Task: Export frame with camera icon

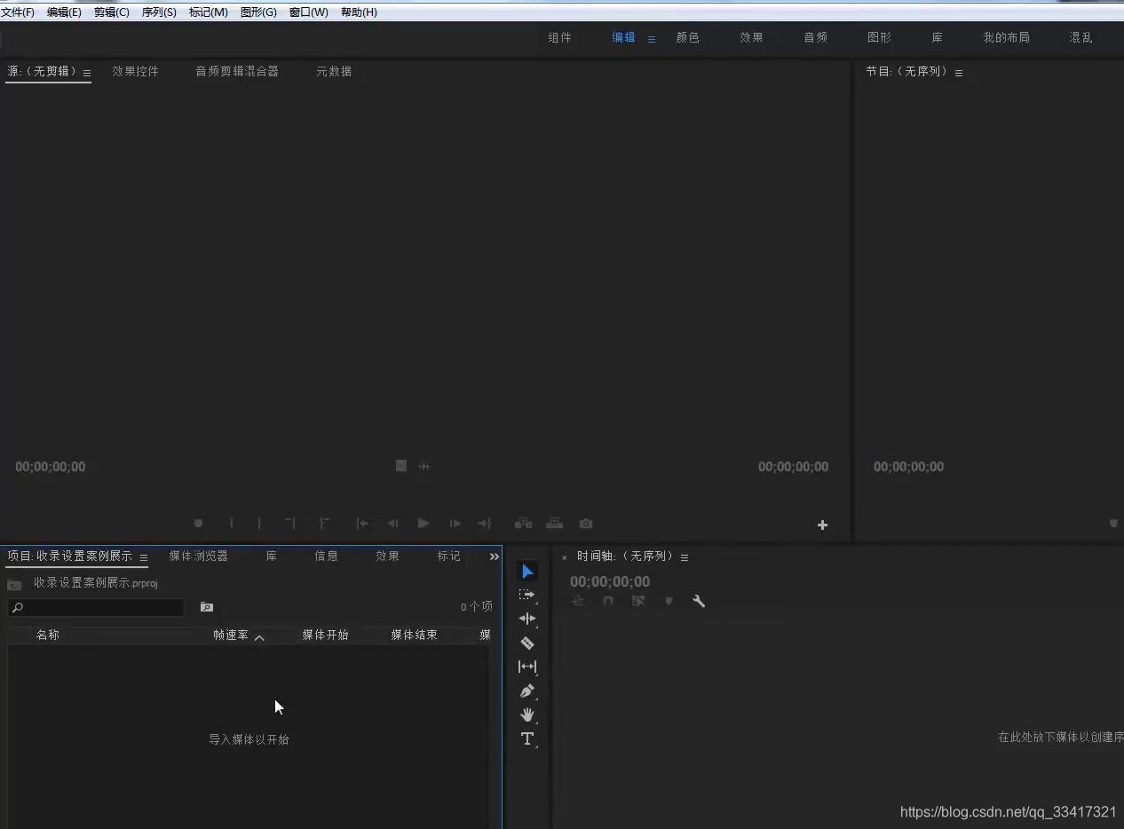Action: point(586,524)
